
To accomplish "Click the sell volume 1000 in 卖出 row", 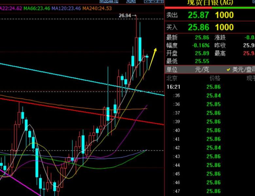I will coord(224,15).
